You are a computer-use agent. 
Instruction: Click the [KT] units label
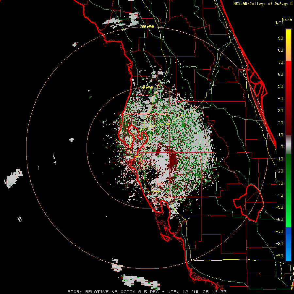(279, 23)
